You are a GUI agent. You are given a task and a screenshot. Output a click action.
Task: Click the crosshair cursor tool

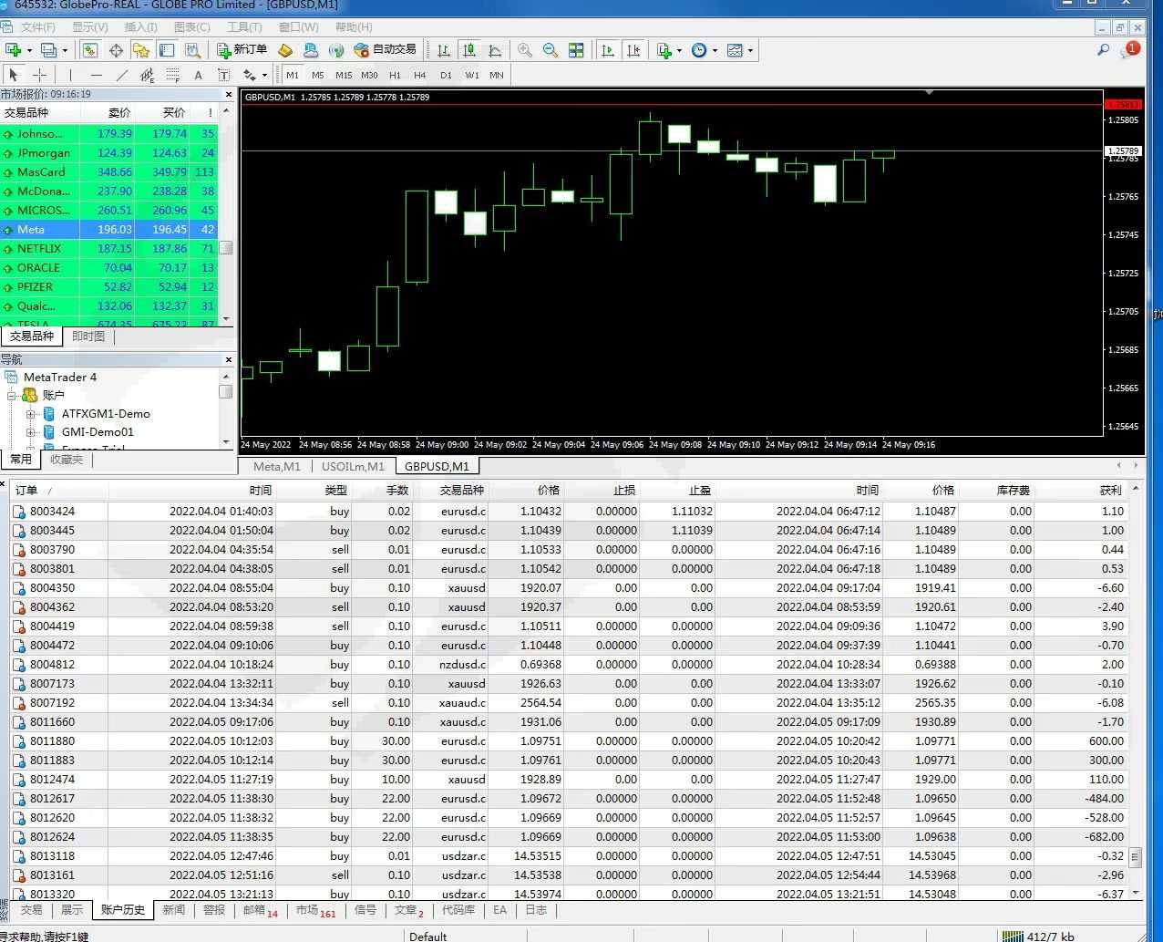point(39,75)
